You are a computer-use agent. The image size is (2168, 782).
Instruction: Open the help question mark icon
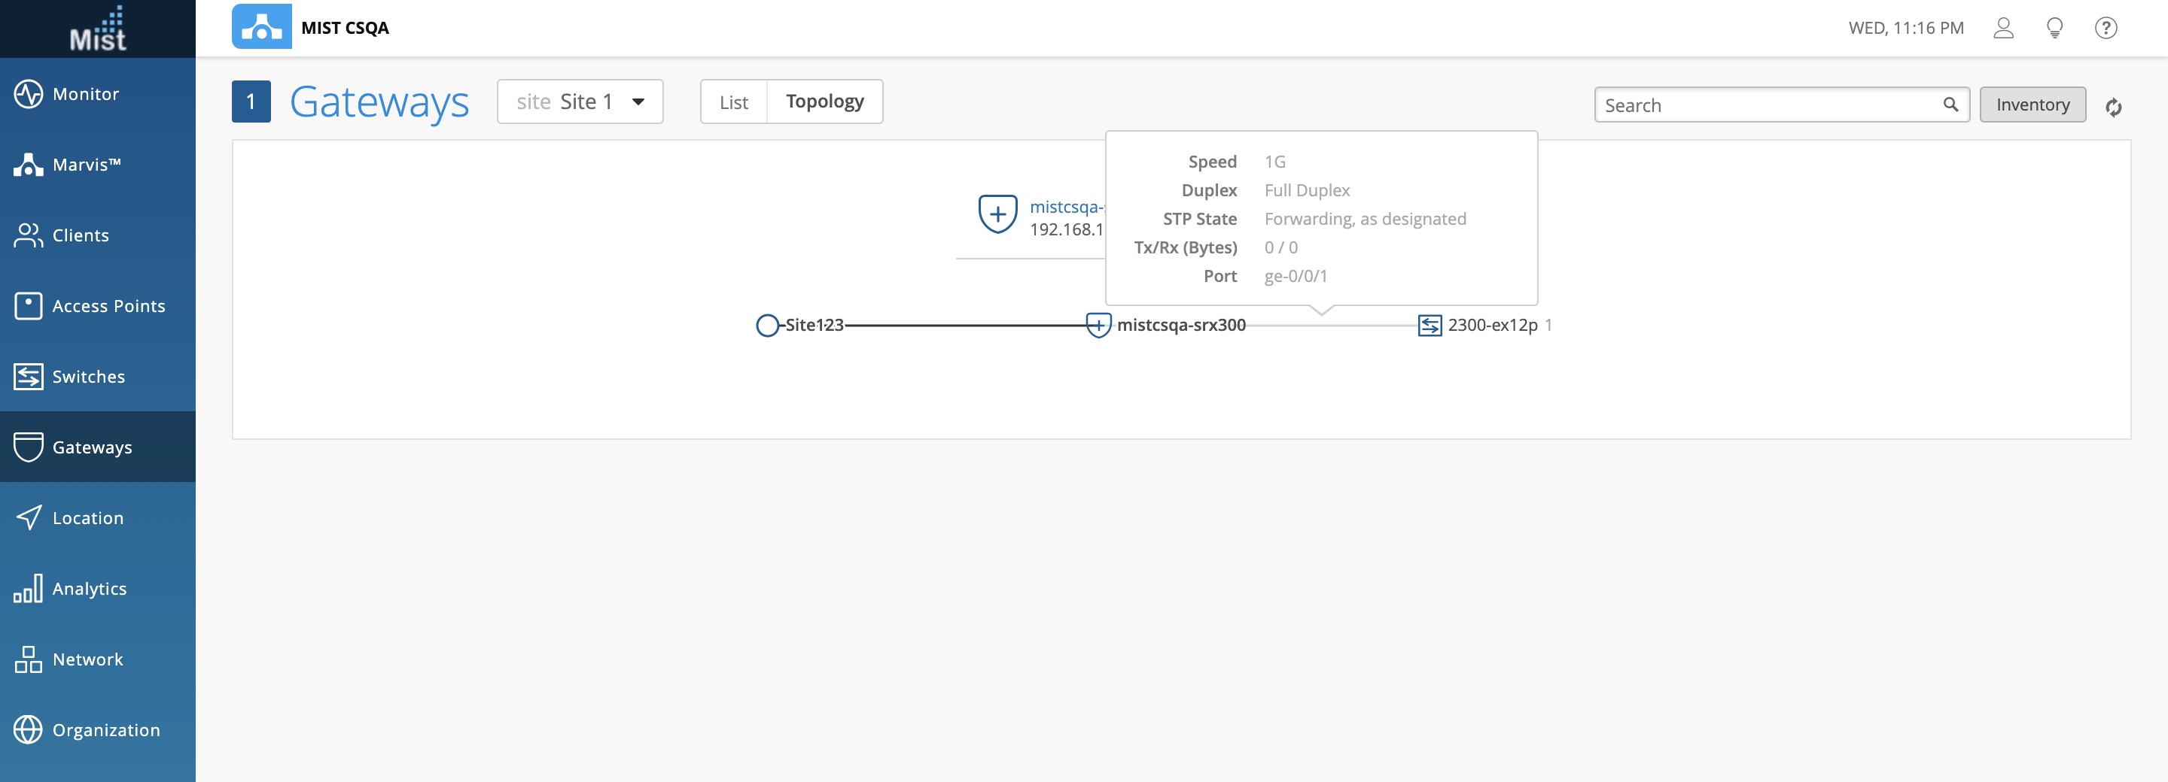point(2105,28)
